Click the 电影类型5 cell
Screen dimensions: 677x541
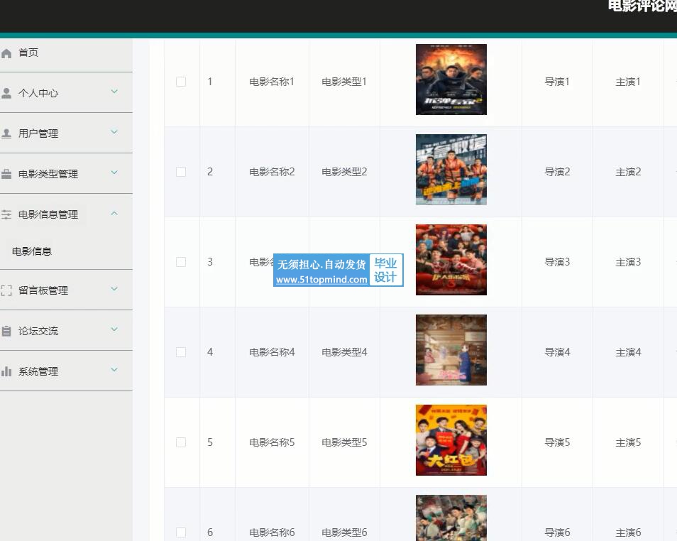pos(345,442)
